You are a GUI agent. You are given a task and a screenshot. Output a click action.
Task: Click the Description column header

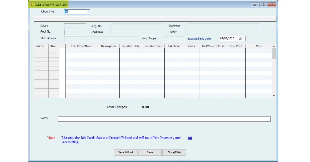[x=108, y=46]
